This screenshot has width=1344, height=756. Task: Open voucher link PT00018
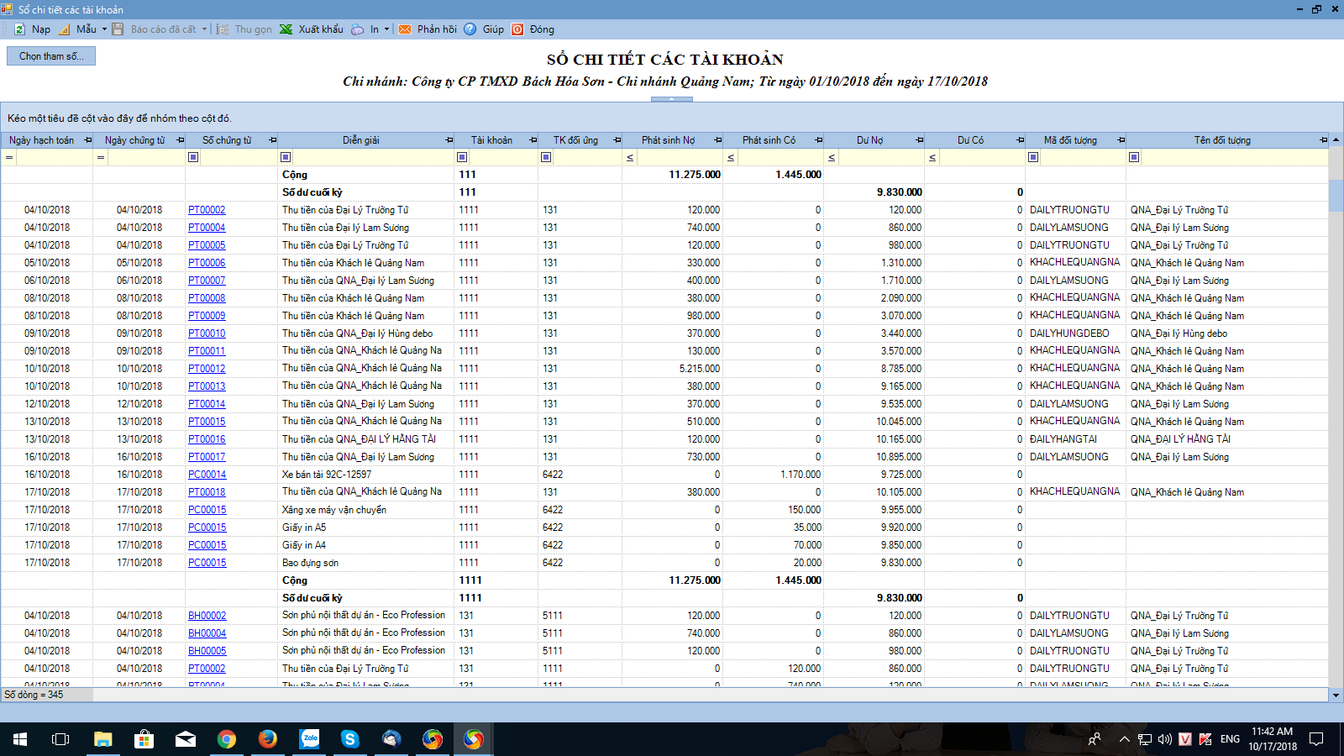click(207, 492)
